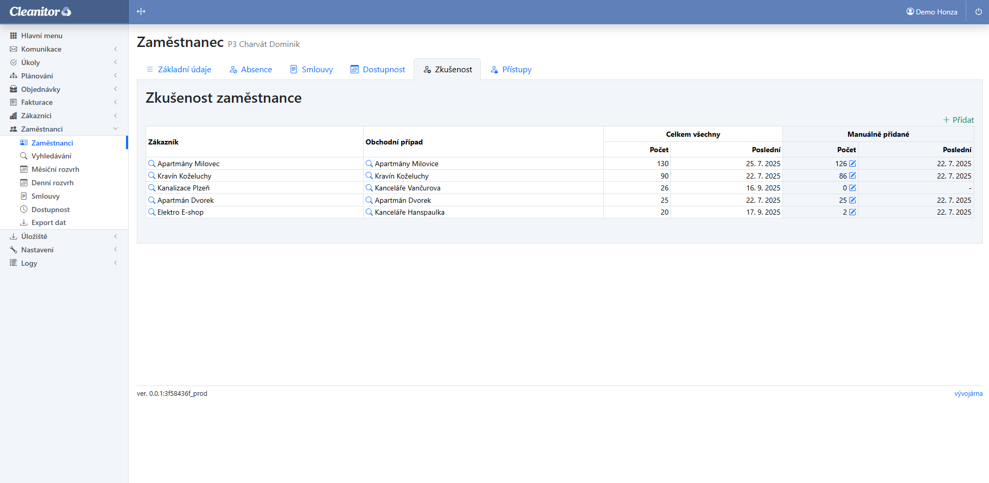This screenshot has width=989, height=483.
Task: Open Měsíční rozvrh in sidebar
Action: tap(55, 169)
